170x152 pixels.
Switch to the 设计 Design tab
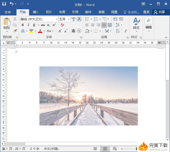(49, 12)
